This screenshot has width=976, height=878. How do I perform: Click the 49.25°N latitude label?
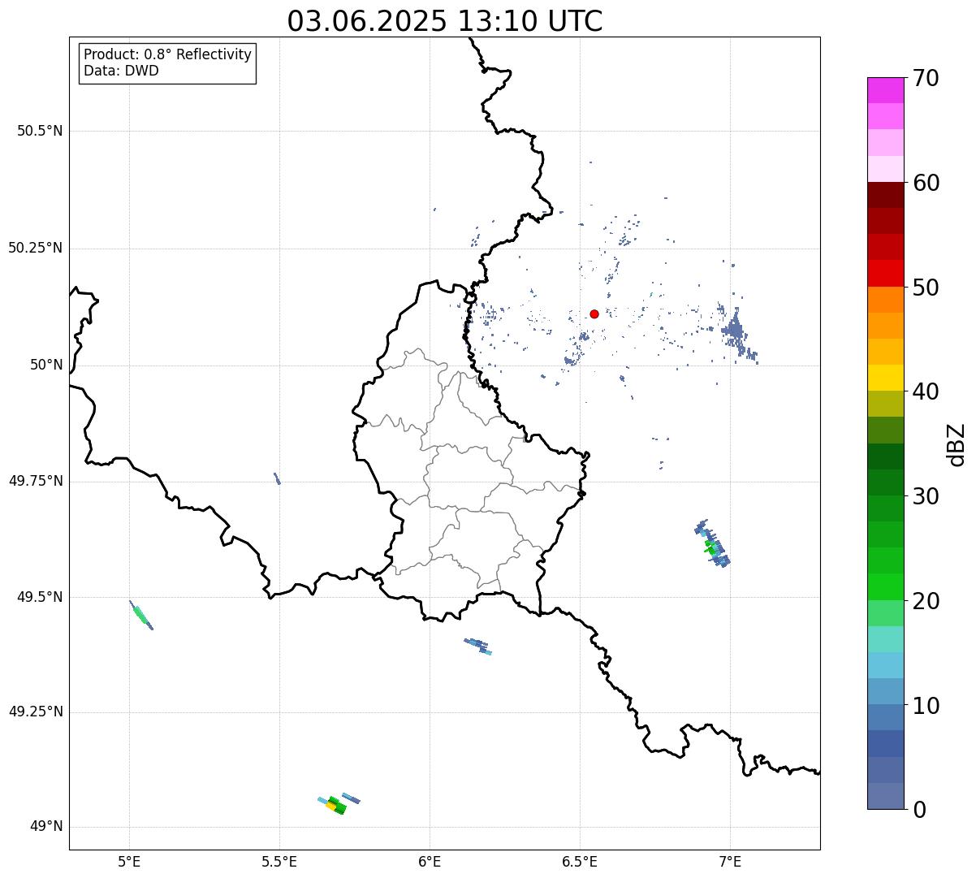point(36,712)
